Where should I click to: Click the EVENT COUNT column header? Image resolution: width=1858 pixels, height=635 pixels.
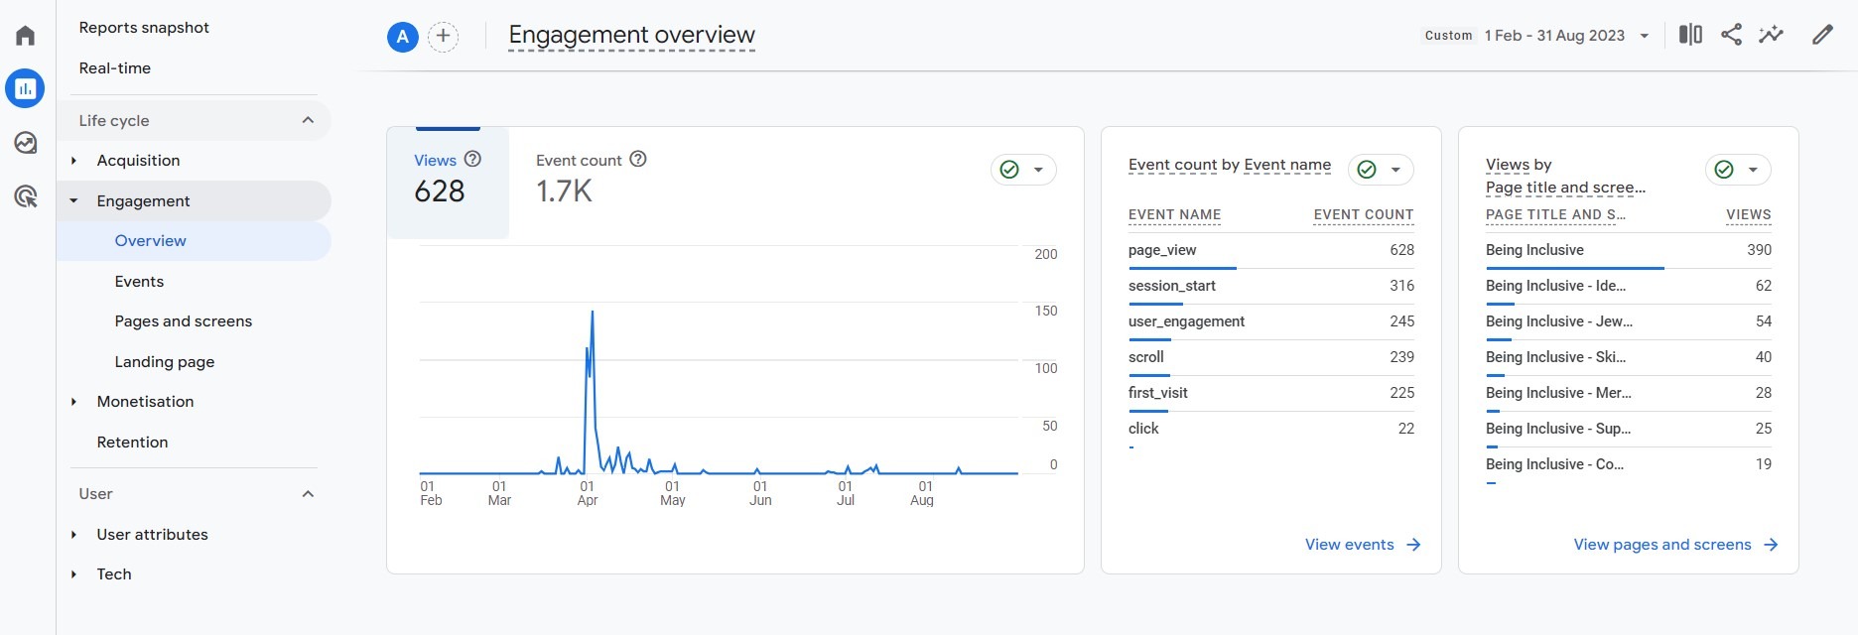tap(1364, 215)
